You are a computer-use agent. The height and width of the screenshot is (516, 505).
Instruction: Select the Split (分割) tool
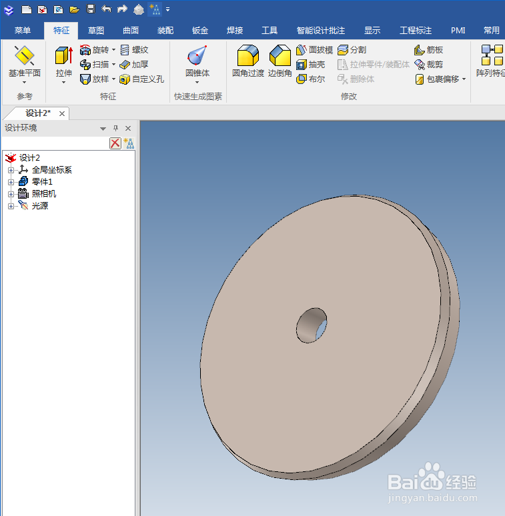click(352, 50)
